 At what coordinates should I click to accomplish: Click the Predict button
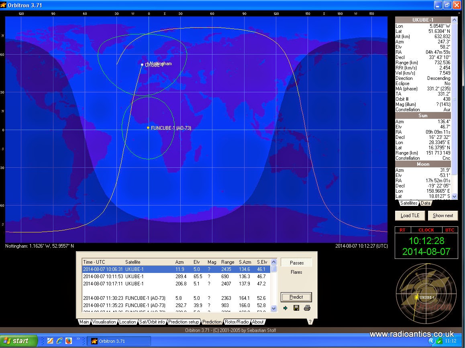(x=296, y=297)
